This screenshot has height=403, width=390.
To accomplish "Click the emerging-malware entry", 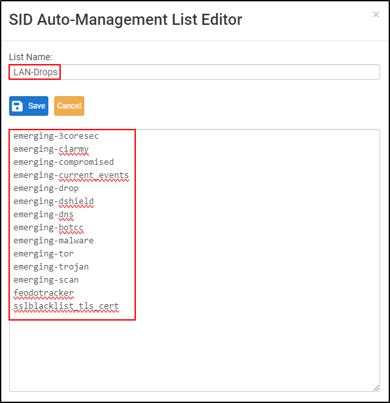I will (54, 241).
